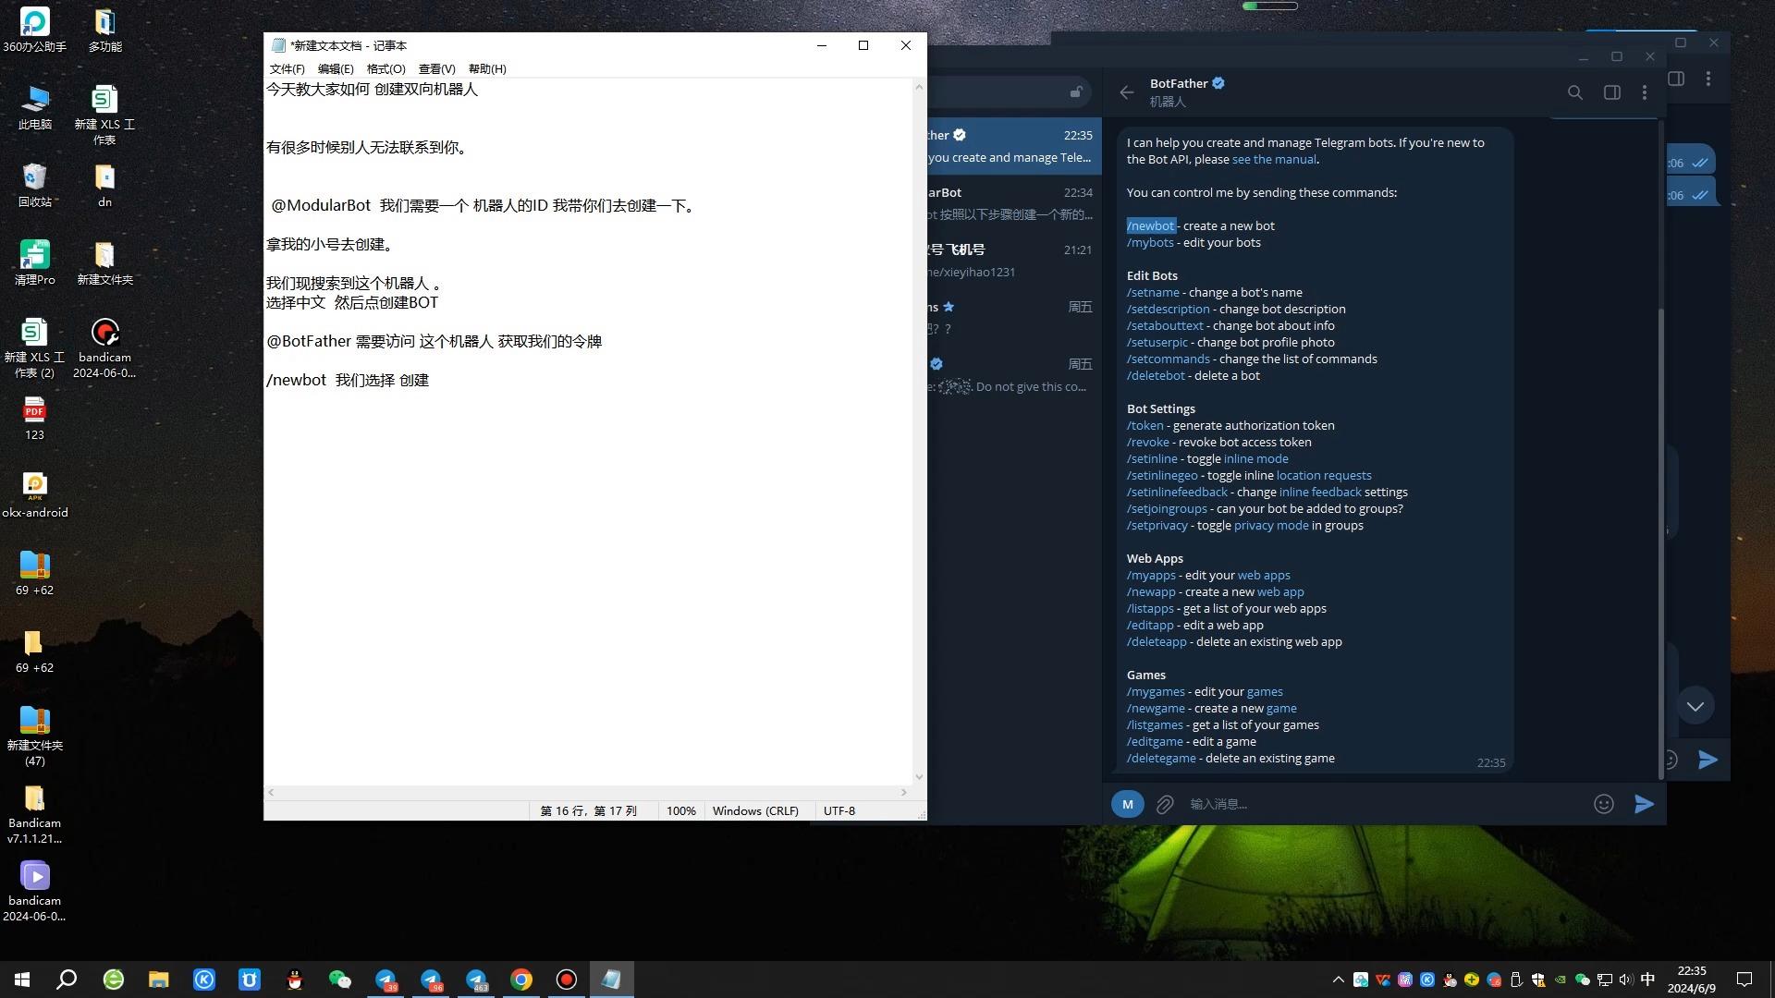Open 此电脑 desktop icon
This screenshot has height=998, width=1775.
click(35, 107)
